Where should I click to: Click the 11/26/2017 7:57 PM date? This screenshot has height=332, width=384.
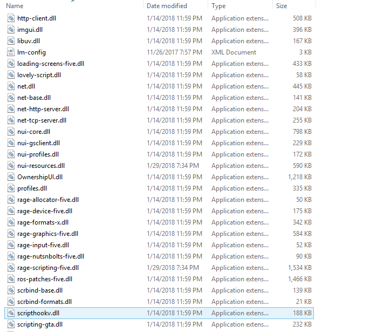click(x=174, y=52)
